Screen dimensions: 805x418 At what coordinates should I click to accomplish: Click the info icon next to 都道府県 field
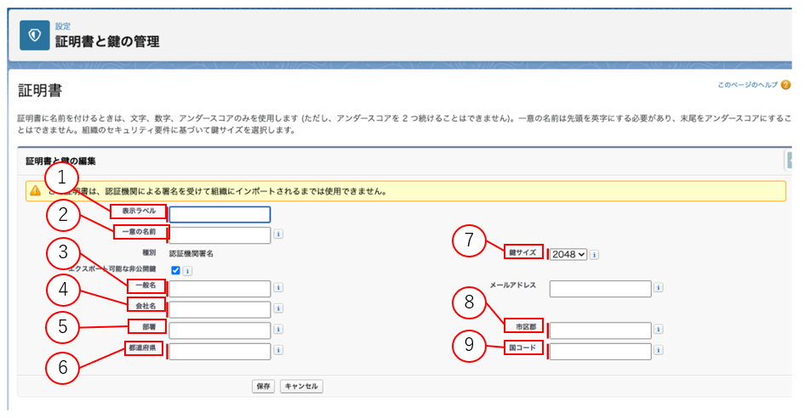[279, 351]
